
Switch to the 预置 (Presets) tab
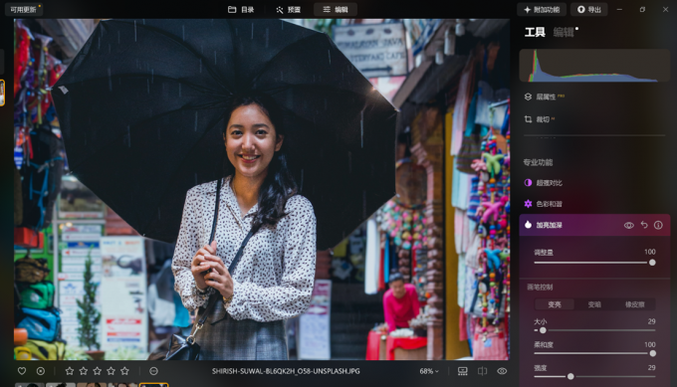click(x=289, y=10)
